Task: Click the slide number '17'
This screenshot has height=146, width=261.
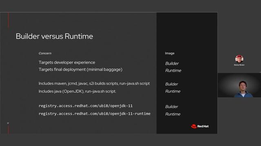Action: pyautogui.click(x=8, y=123)
